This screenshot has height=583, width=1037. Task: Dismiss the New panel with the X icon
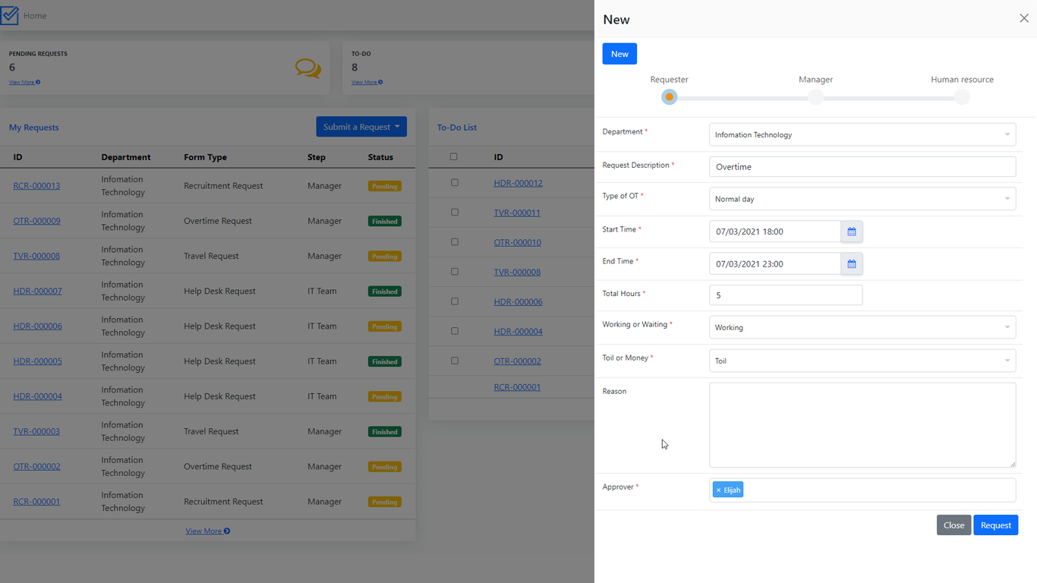(1023, 17)
